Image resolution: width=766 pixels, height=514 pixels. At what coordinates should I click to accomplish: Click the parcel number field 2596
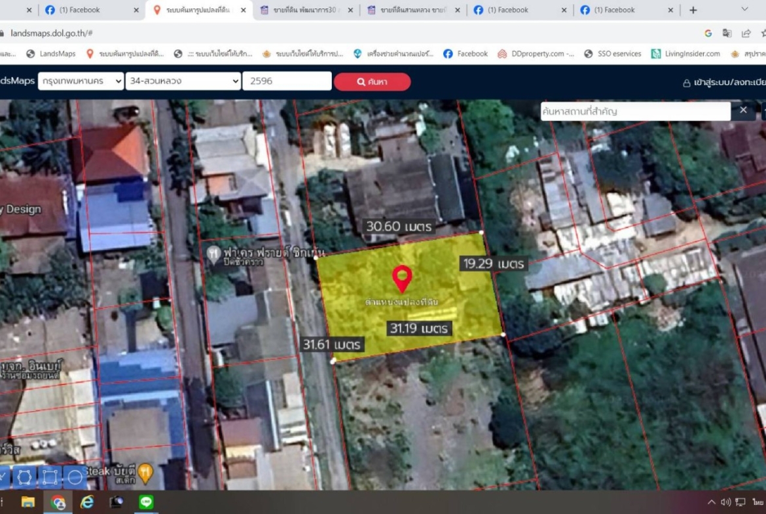tap(287, 81)
